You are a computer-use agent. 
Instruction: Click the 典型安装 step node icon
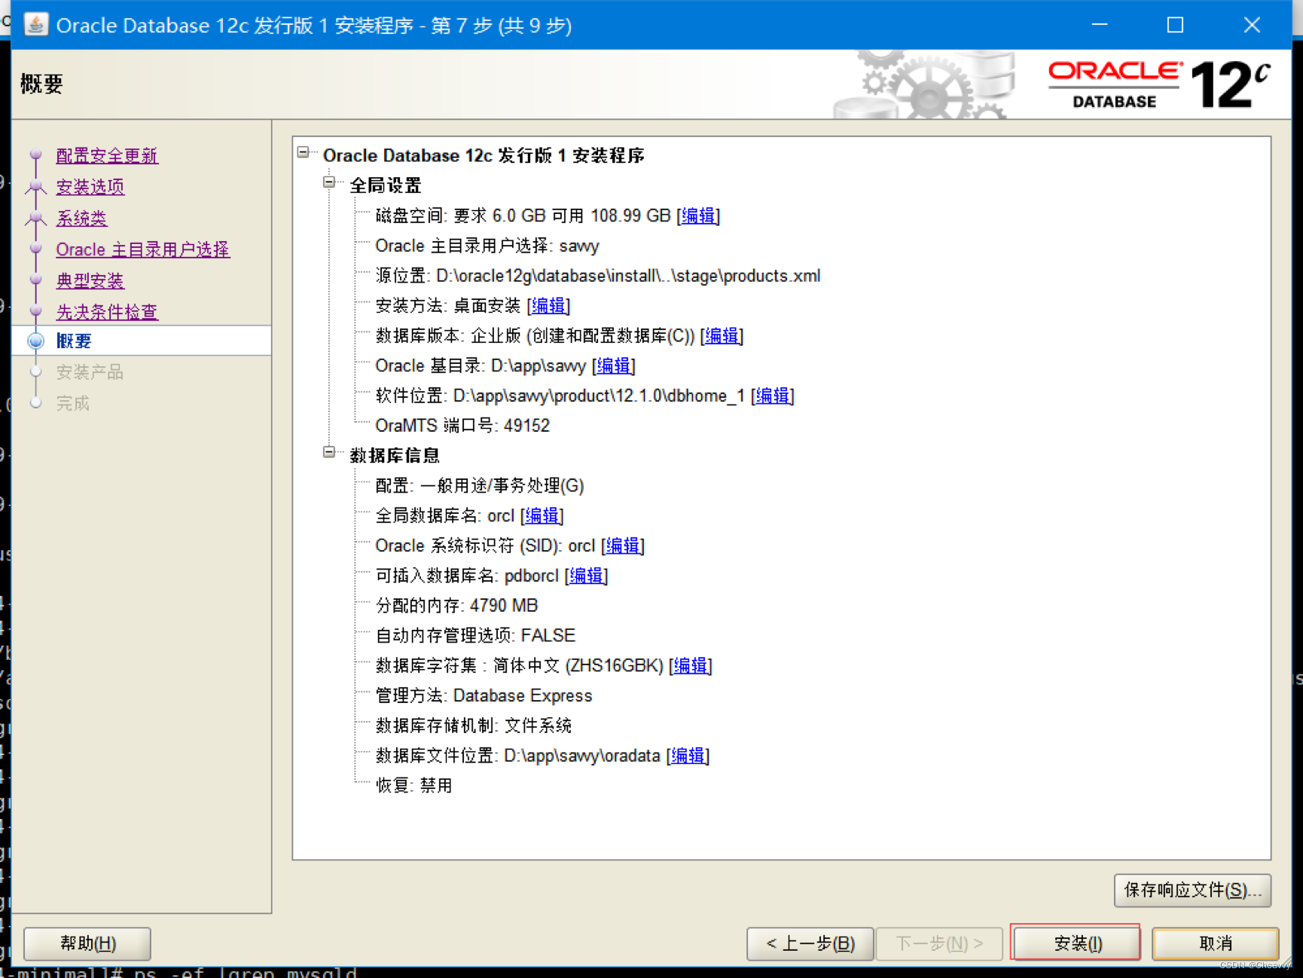[x=35, y=280]
